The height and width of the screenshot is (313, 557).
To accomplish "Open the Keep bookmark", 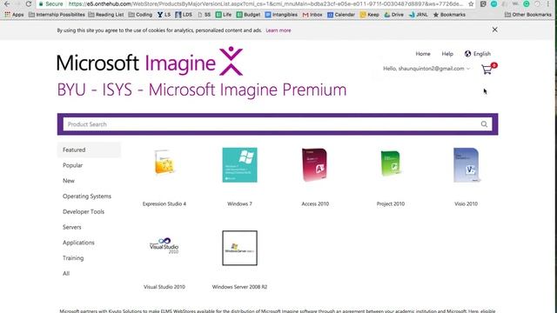I will tap(369, 15).
